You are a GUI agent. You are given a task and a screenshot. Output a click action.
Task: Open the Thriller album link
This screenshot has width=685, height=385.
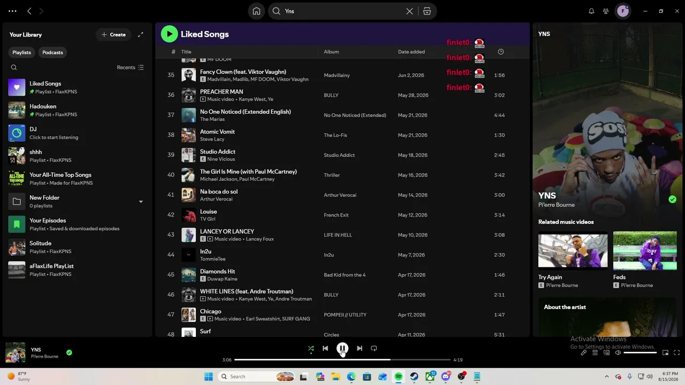[x=332, y=175]
